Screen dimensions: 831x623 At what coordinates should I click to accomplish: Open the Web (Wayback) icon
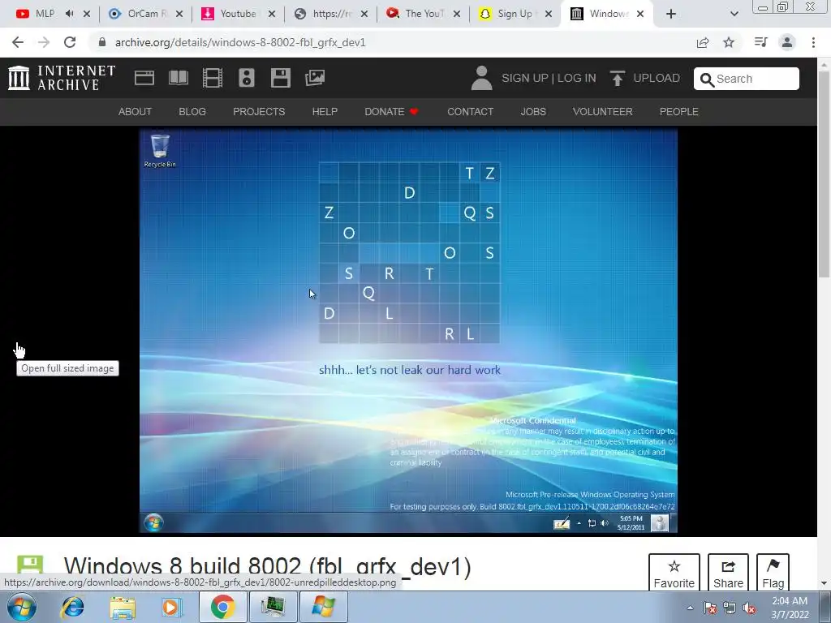click(x=144, y=78)
